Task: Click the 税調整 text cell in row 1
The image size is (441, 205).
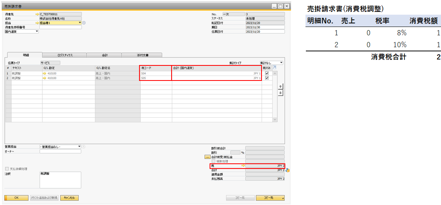Action: 27,73
